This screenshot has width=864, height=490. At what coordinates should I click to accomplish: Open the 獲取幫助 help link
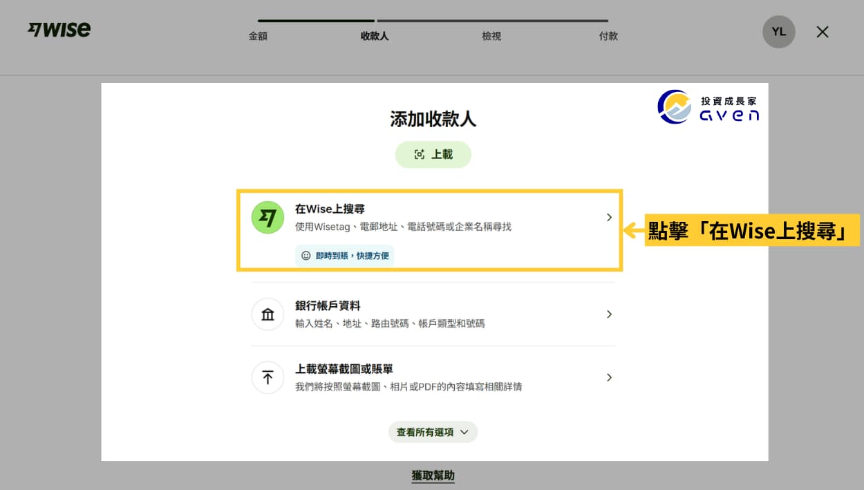[x=433, y=475]
